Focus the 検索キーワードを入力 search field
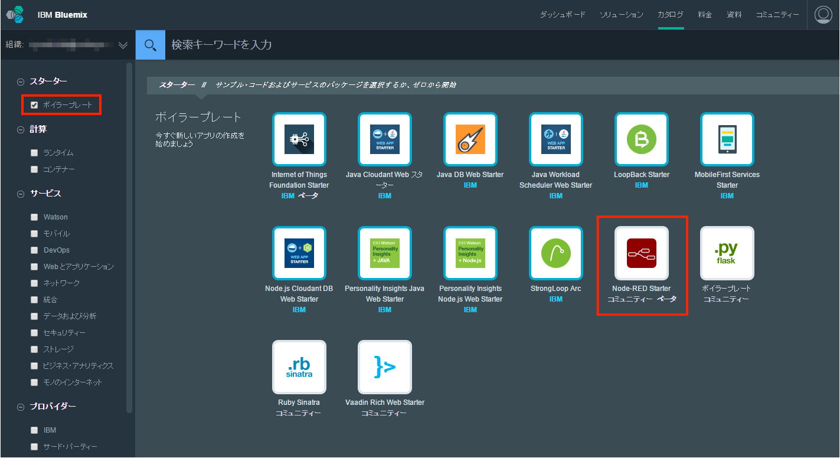 502,45
